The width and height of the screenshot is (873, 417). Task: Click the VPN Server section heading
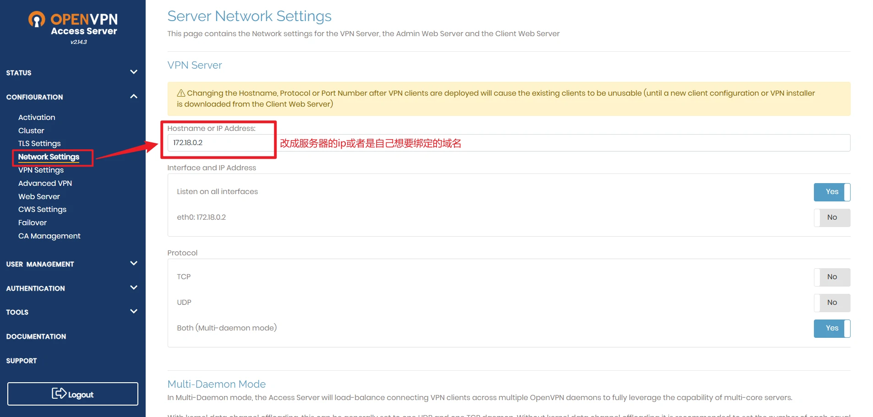pos(195,65)
